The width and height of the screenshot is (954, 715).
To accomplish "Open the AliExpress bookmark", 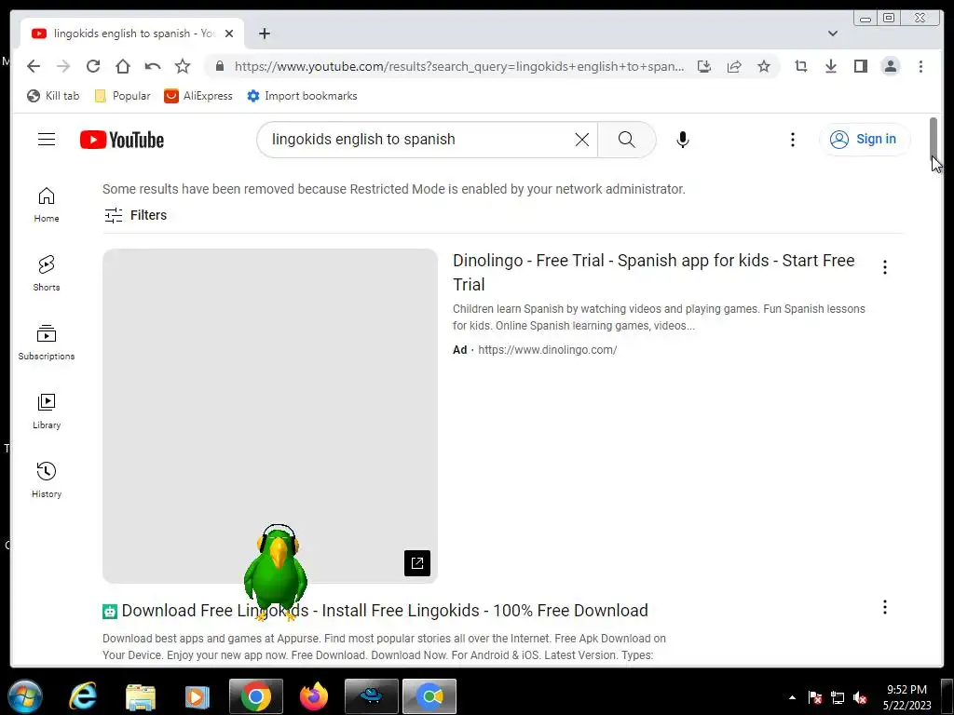I will click(198, 96).
